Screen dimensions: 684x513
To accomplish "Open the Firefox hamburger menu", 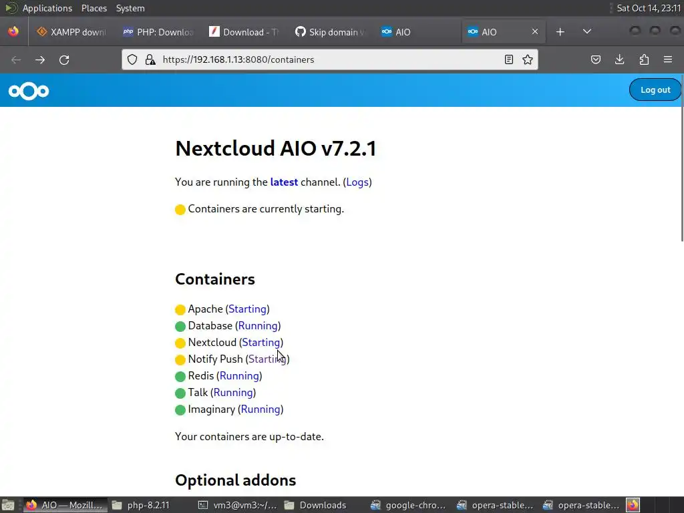I will coord(668,59).
